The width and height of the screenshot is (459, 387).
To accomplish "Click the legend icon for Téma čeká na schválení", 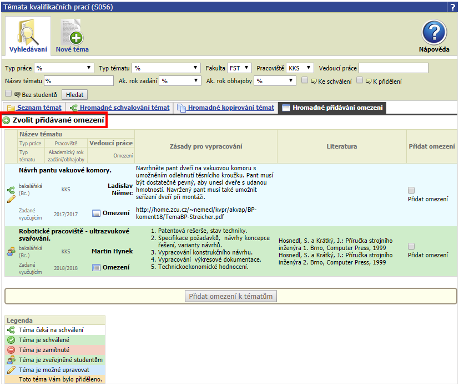I will (x=11, y=330).
